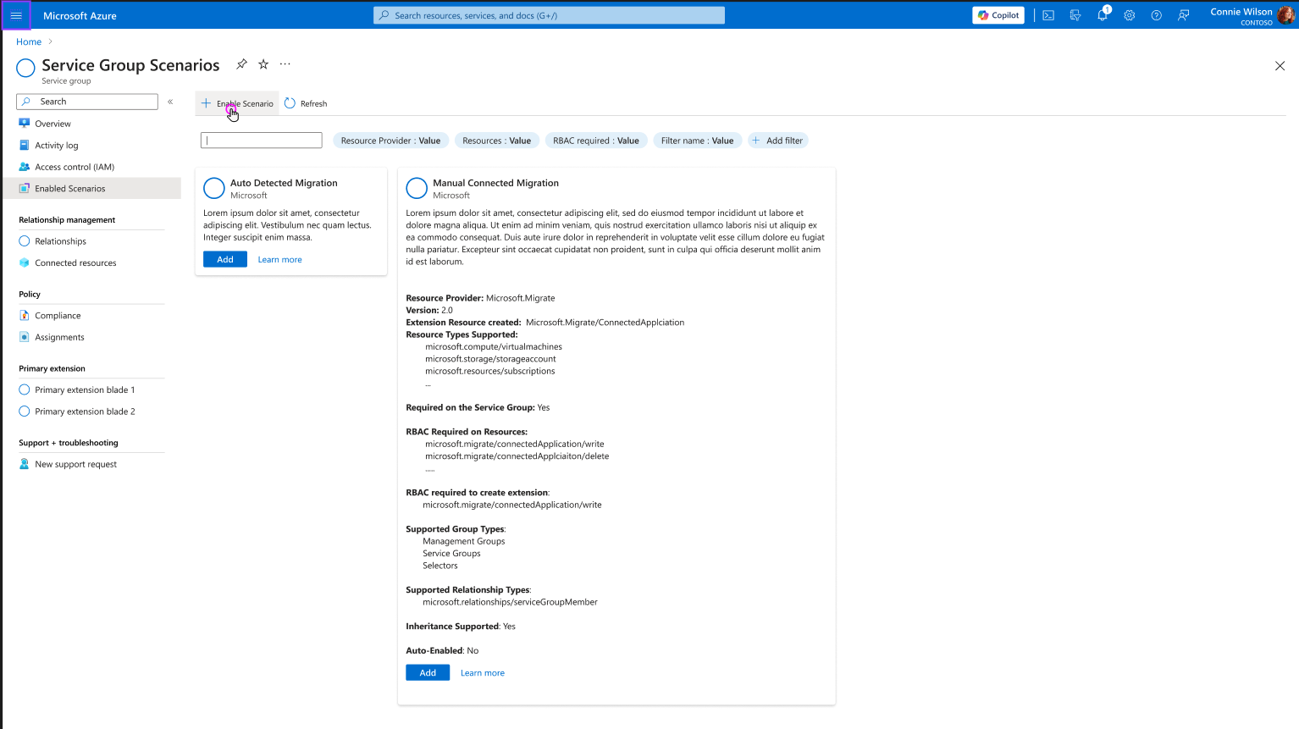Select Enabled Scenarios menu item
Viewport: 1299px width, 729px height.
pyautogui.click(x=92, y=188)
